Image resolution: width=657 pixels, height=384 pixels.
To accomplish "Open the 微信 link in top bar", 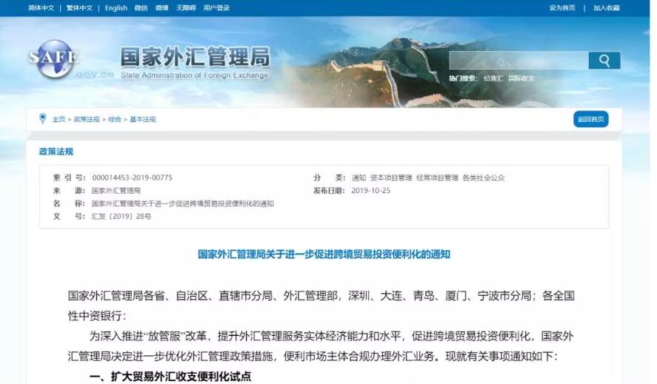I will click(x=141, y=7).
